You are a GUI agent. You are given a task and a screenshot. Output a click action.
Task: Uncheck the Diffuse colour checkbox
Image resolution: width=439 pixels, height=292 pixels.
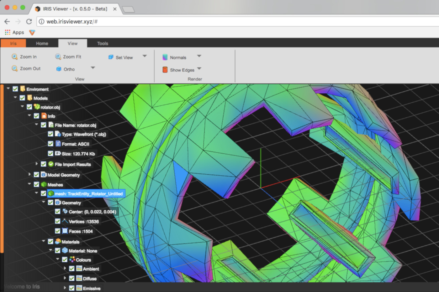coord(72,278)
